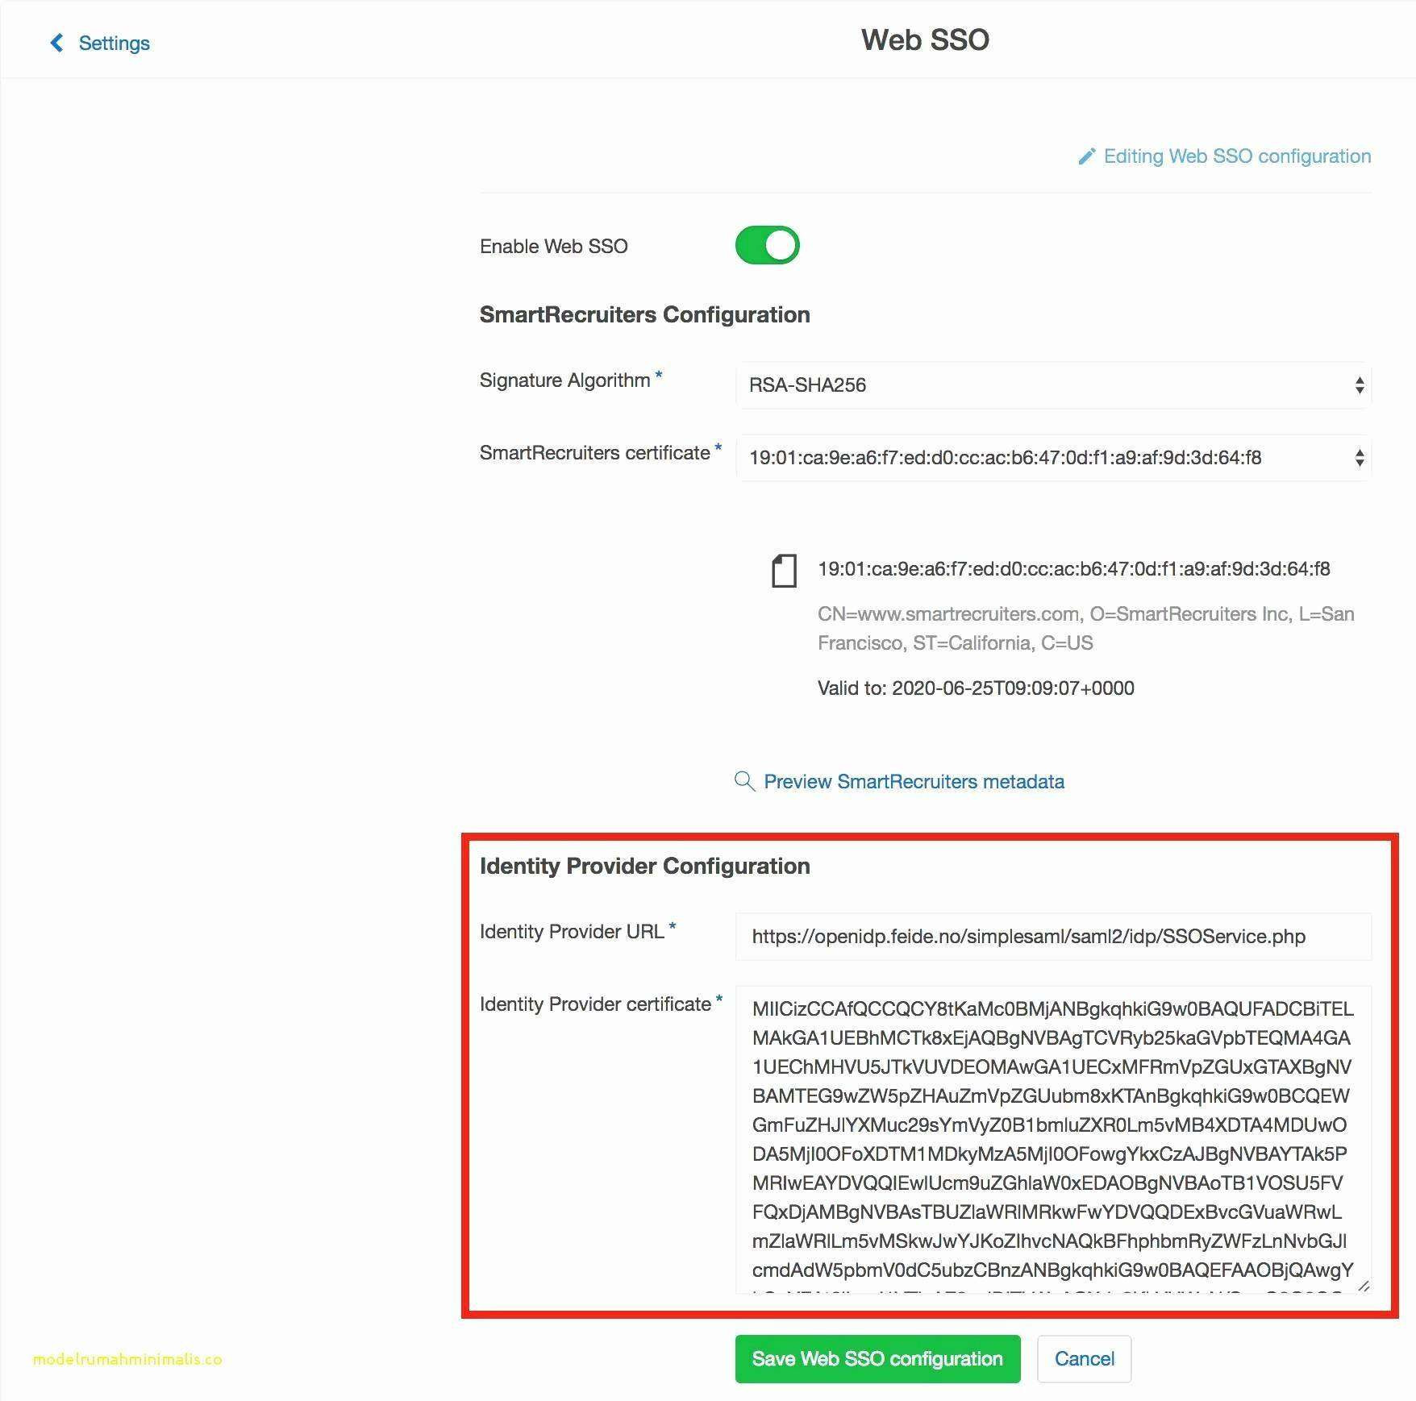This screenshot has height=1401, width=1416.
Task: Click the certificate fingerprint text entry
Action: click(x=1073, y=568)
